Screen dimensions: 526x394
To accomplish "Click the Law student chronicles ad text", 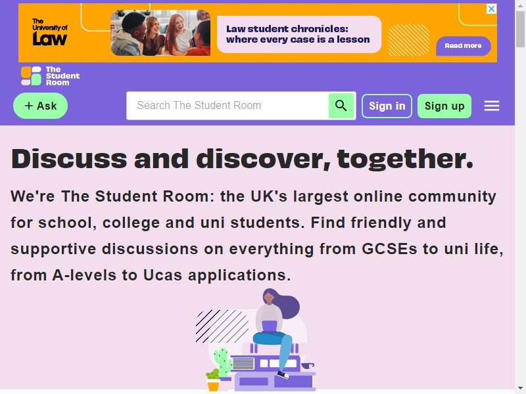I will 298,34.
